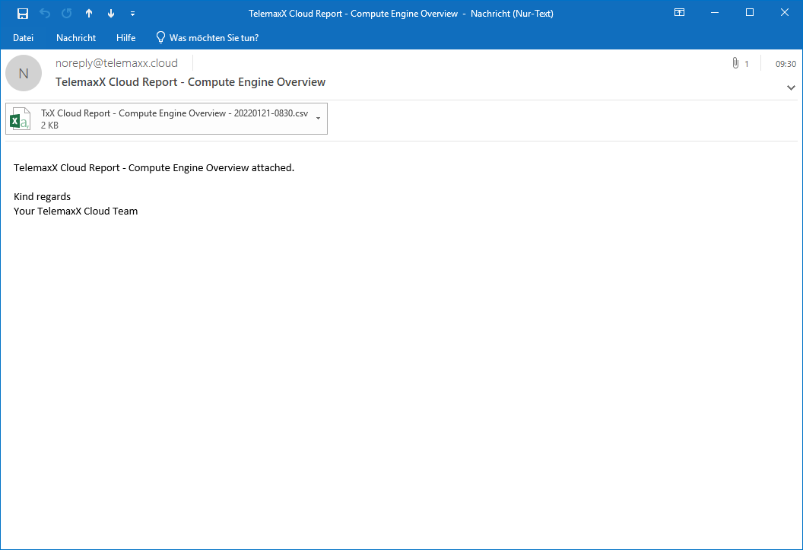
Task: Open the CSV attachment dropdown arrow
Action: click(x=318, y=119)
